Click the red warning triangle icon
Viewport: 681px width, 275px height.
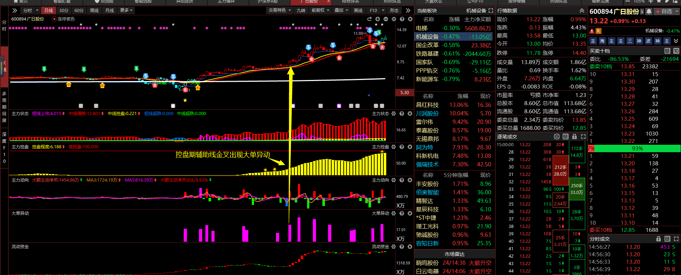pos(592,31)
